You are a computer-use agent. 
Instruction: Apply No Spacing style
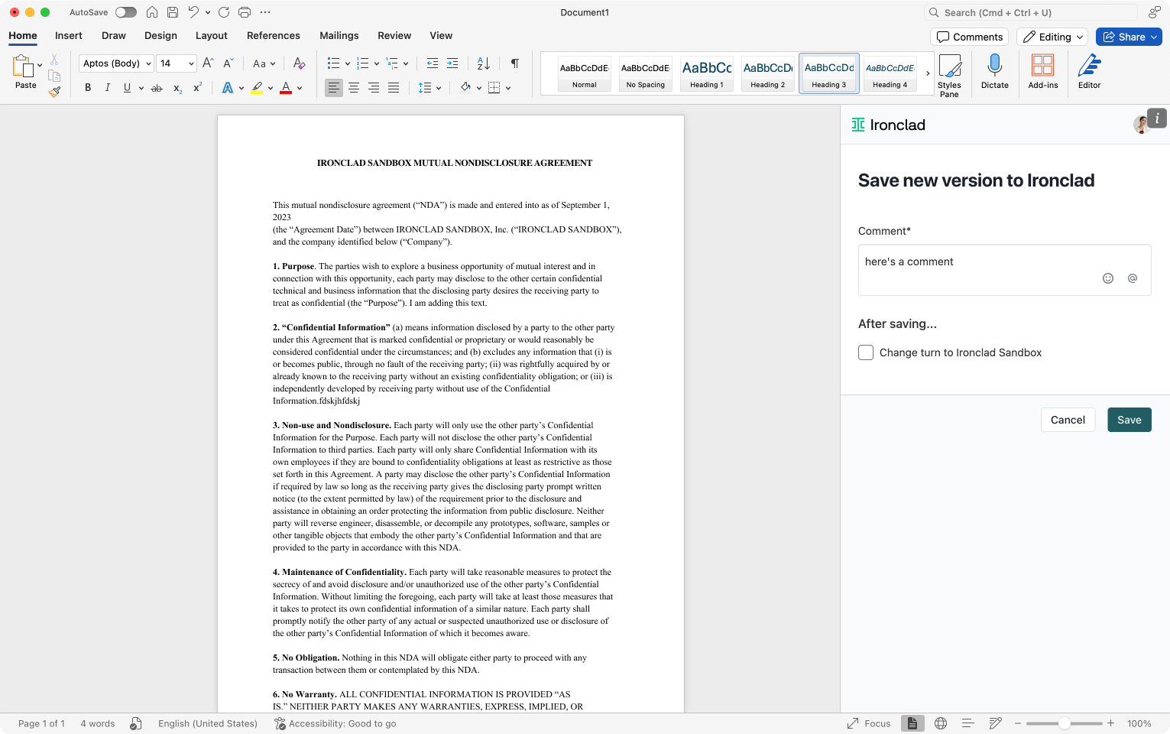click(646, 73)
